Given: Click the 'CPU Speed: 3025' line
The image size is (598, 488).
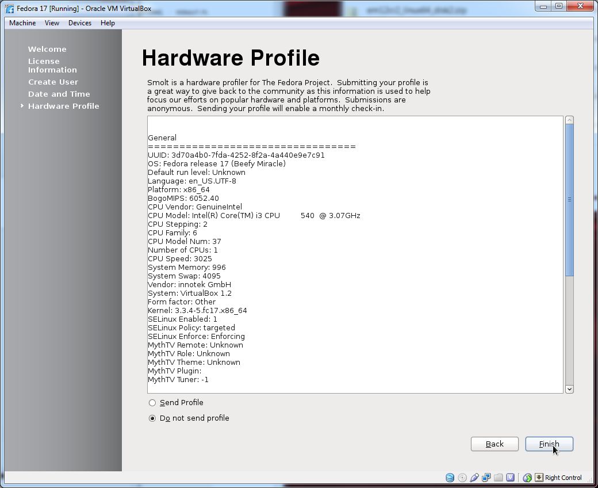Looking at the screenshot, I should click(179, 259).
